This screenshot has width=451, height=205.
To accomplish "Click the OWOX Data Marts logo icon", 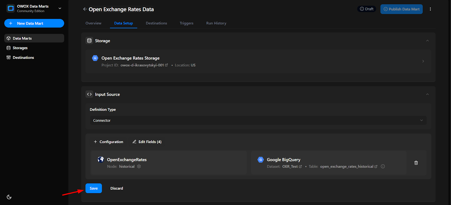I will pyautogui.click(x=11, y=8).
